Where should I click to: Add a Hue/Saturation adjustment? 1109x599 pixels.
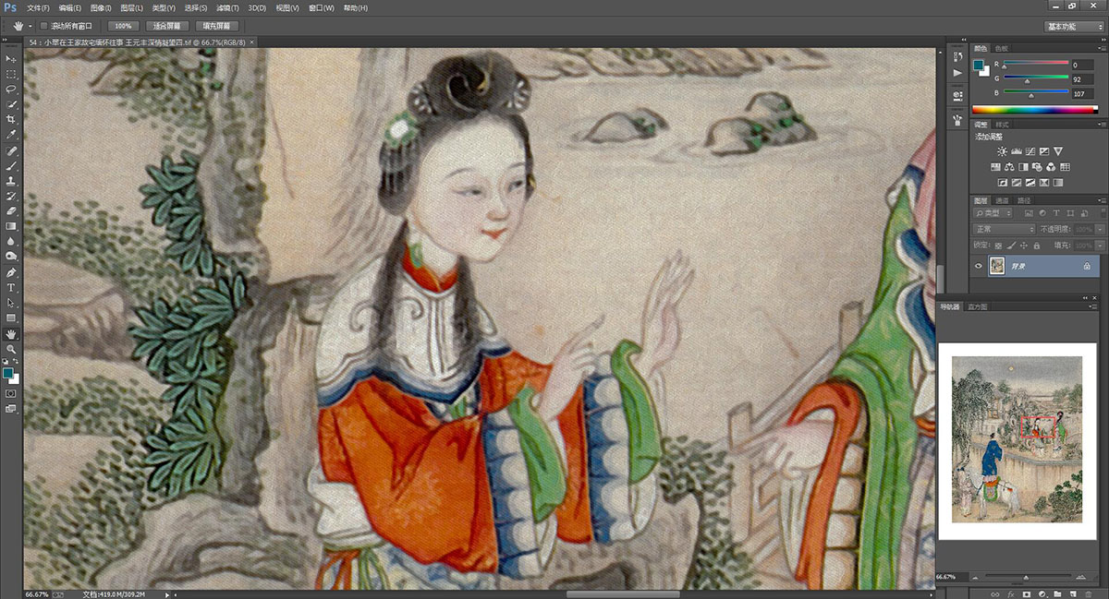[996, 167]
